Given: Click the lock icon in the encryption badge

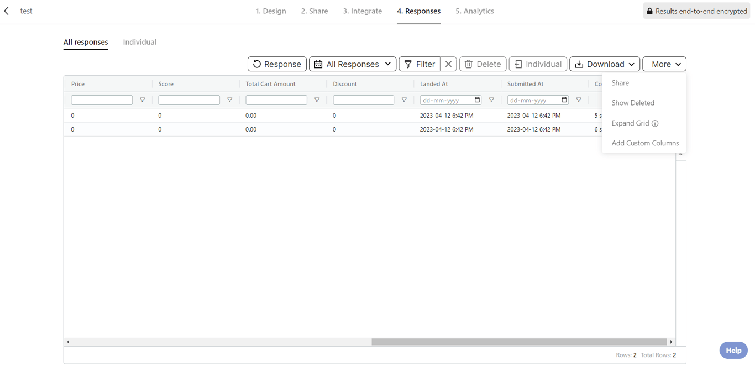Looking at the screenshot, I should (650, 11).
